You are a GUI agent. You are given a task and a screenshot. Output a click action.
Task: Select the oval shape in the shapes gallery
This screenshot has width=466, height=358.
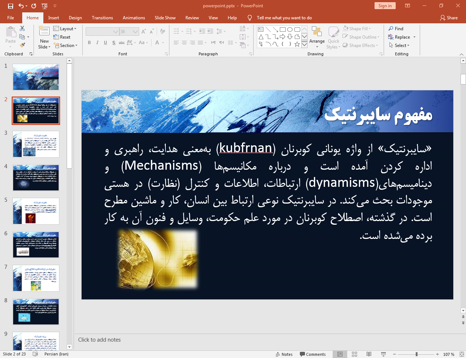coord(290,29)
